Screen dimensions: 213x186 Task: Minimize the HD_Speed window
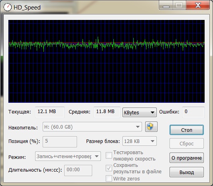tap(166, 6)
